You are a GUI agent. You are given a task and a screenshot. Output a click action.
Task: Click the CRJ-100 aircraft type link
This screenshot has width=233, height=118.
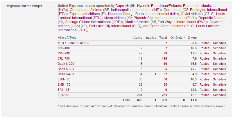(x=64, y=48)
